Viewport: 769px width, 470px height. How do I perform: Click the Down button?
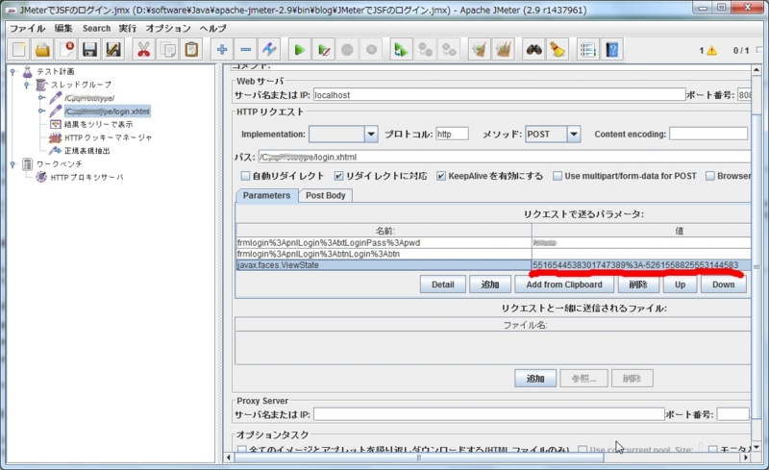(x=724, y=284)
